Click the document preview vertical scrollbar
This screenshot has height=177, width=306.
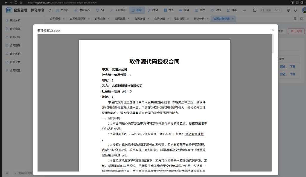point(273,44)
